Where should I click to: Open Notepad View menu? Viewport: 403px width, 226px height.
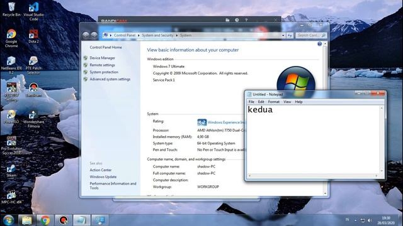pos(287,102)
